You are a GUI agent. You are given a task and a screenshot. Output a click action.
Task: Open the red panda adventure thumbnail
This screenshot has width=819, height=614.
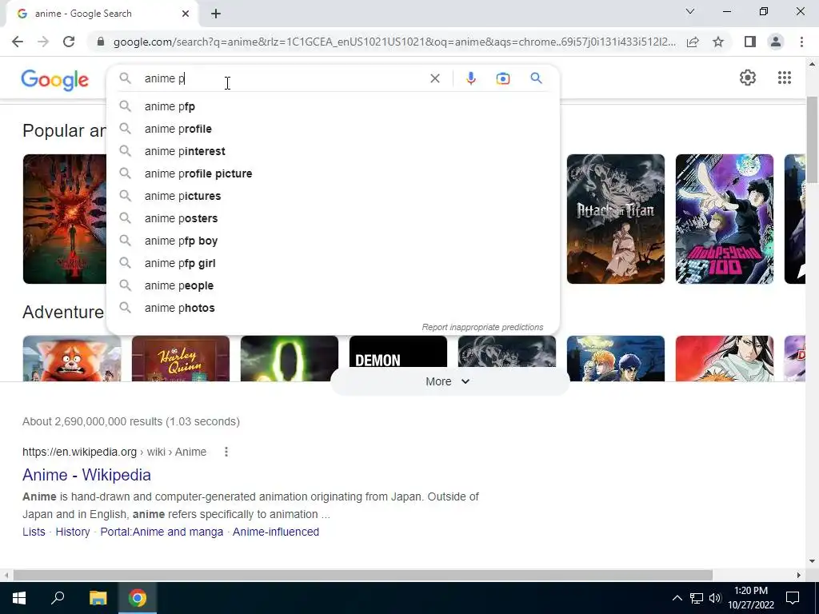point(72,359)
